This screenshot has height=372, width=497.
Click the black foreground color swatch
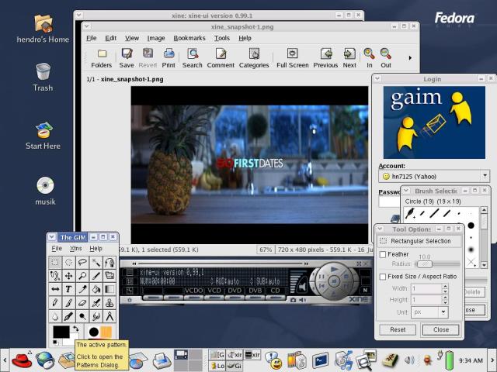(61, 332)
